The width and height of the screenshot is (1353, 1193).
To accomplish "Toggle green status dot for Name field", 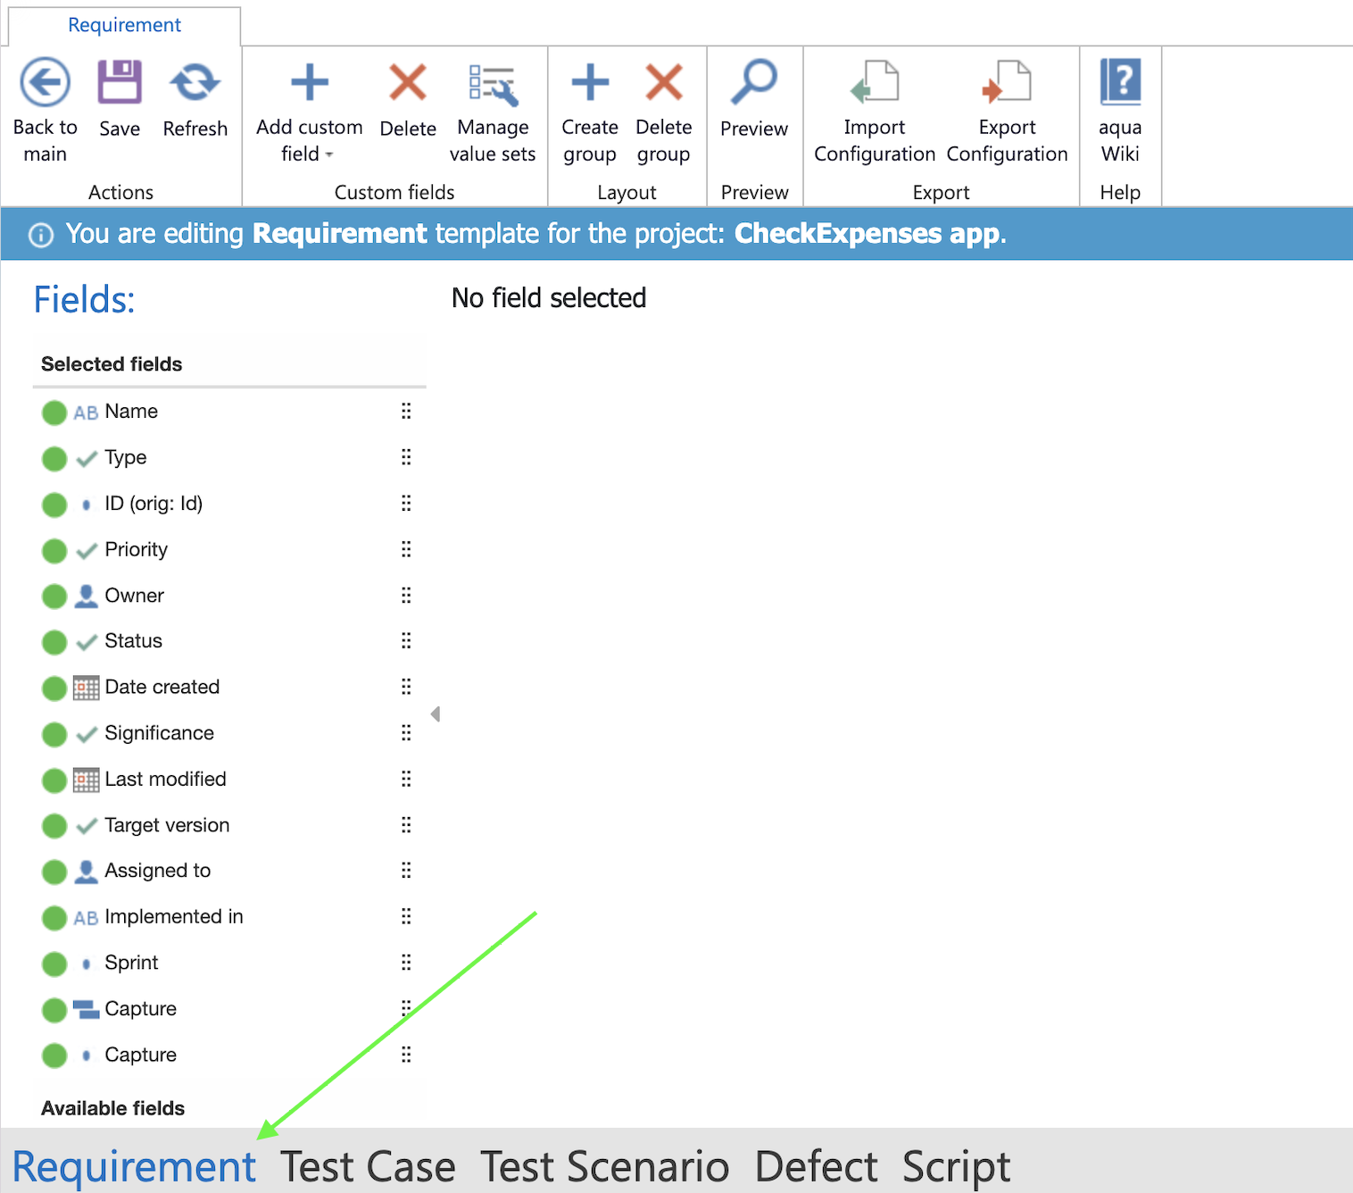I will (54, 413).
